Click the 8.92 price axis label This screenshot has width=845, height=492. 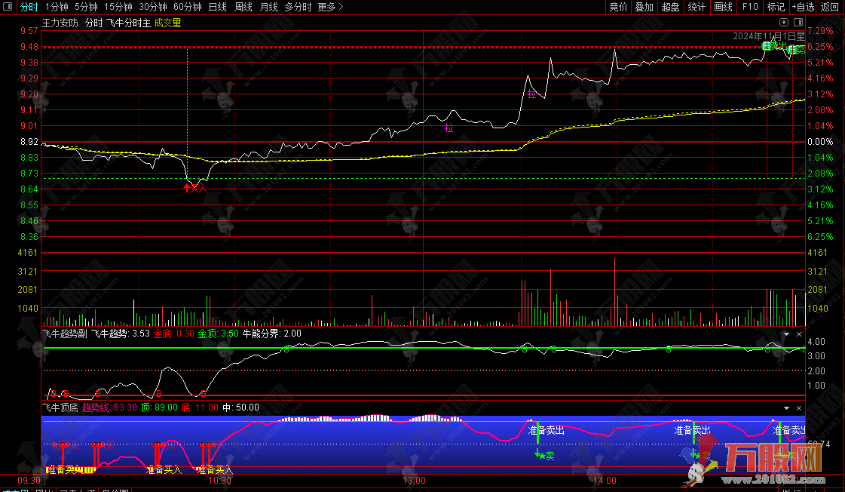[29, 142]
